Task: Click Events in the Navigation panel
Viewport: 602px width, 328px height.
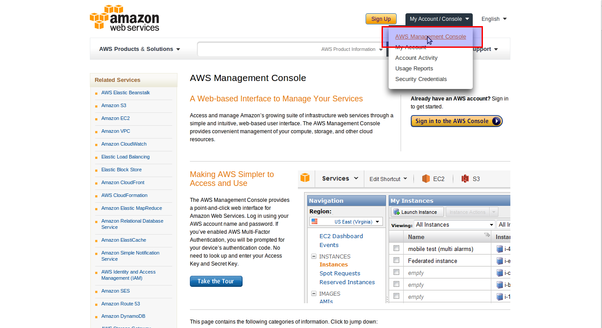Action: pos(329,245)
